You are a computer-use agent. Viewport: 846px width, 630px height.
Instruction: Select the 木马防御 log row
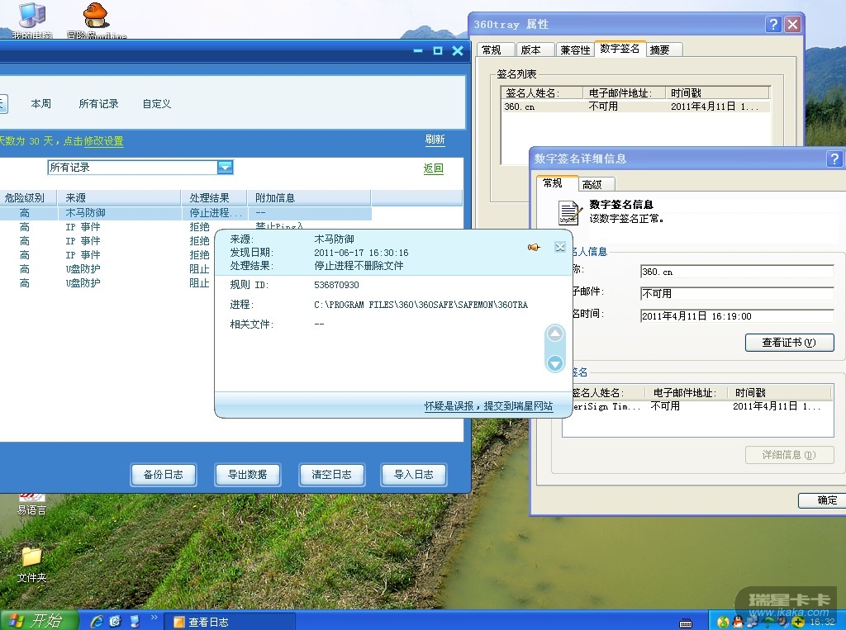(186, 213)
